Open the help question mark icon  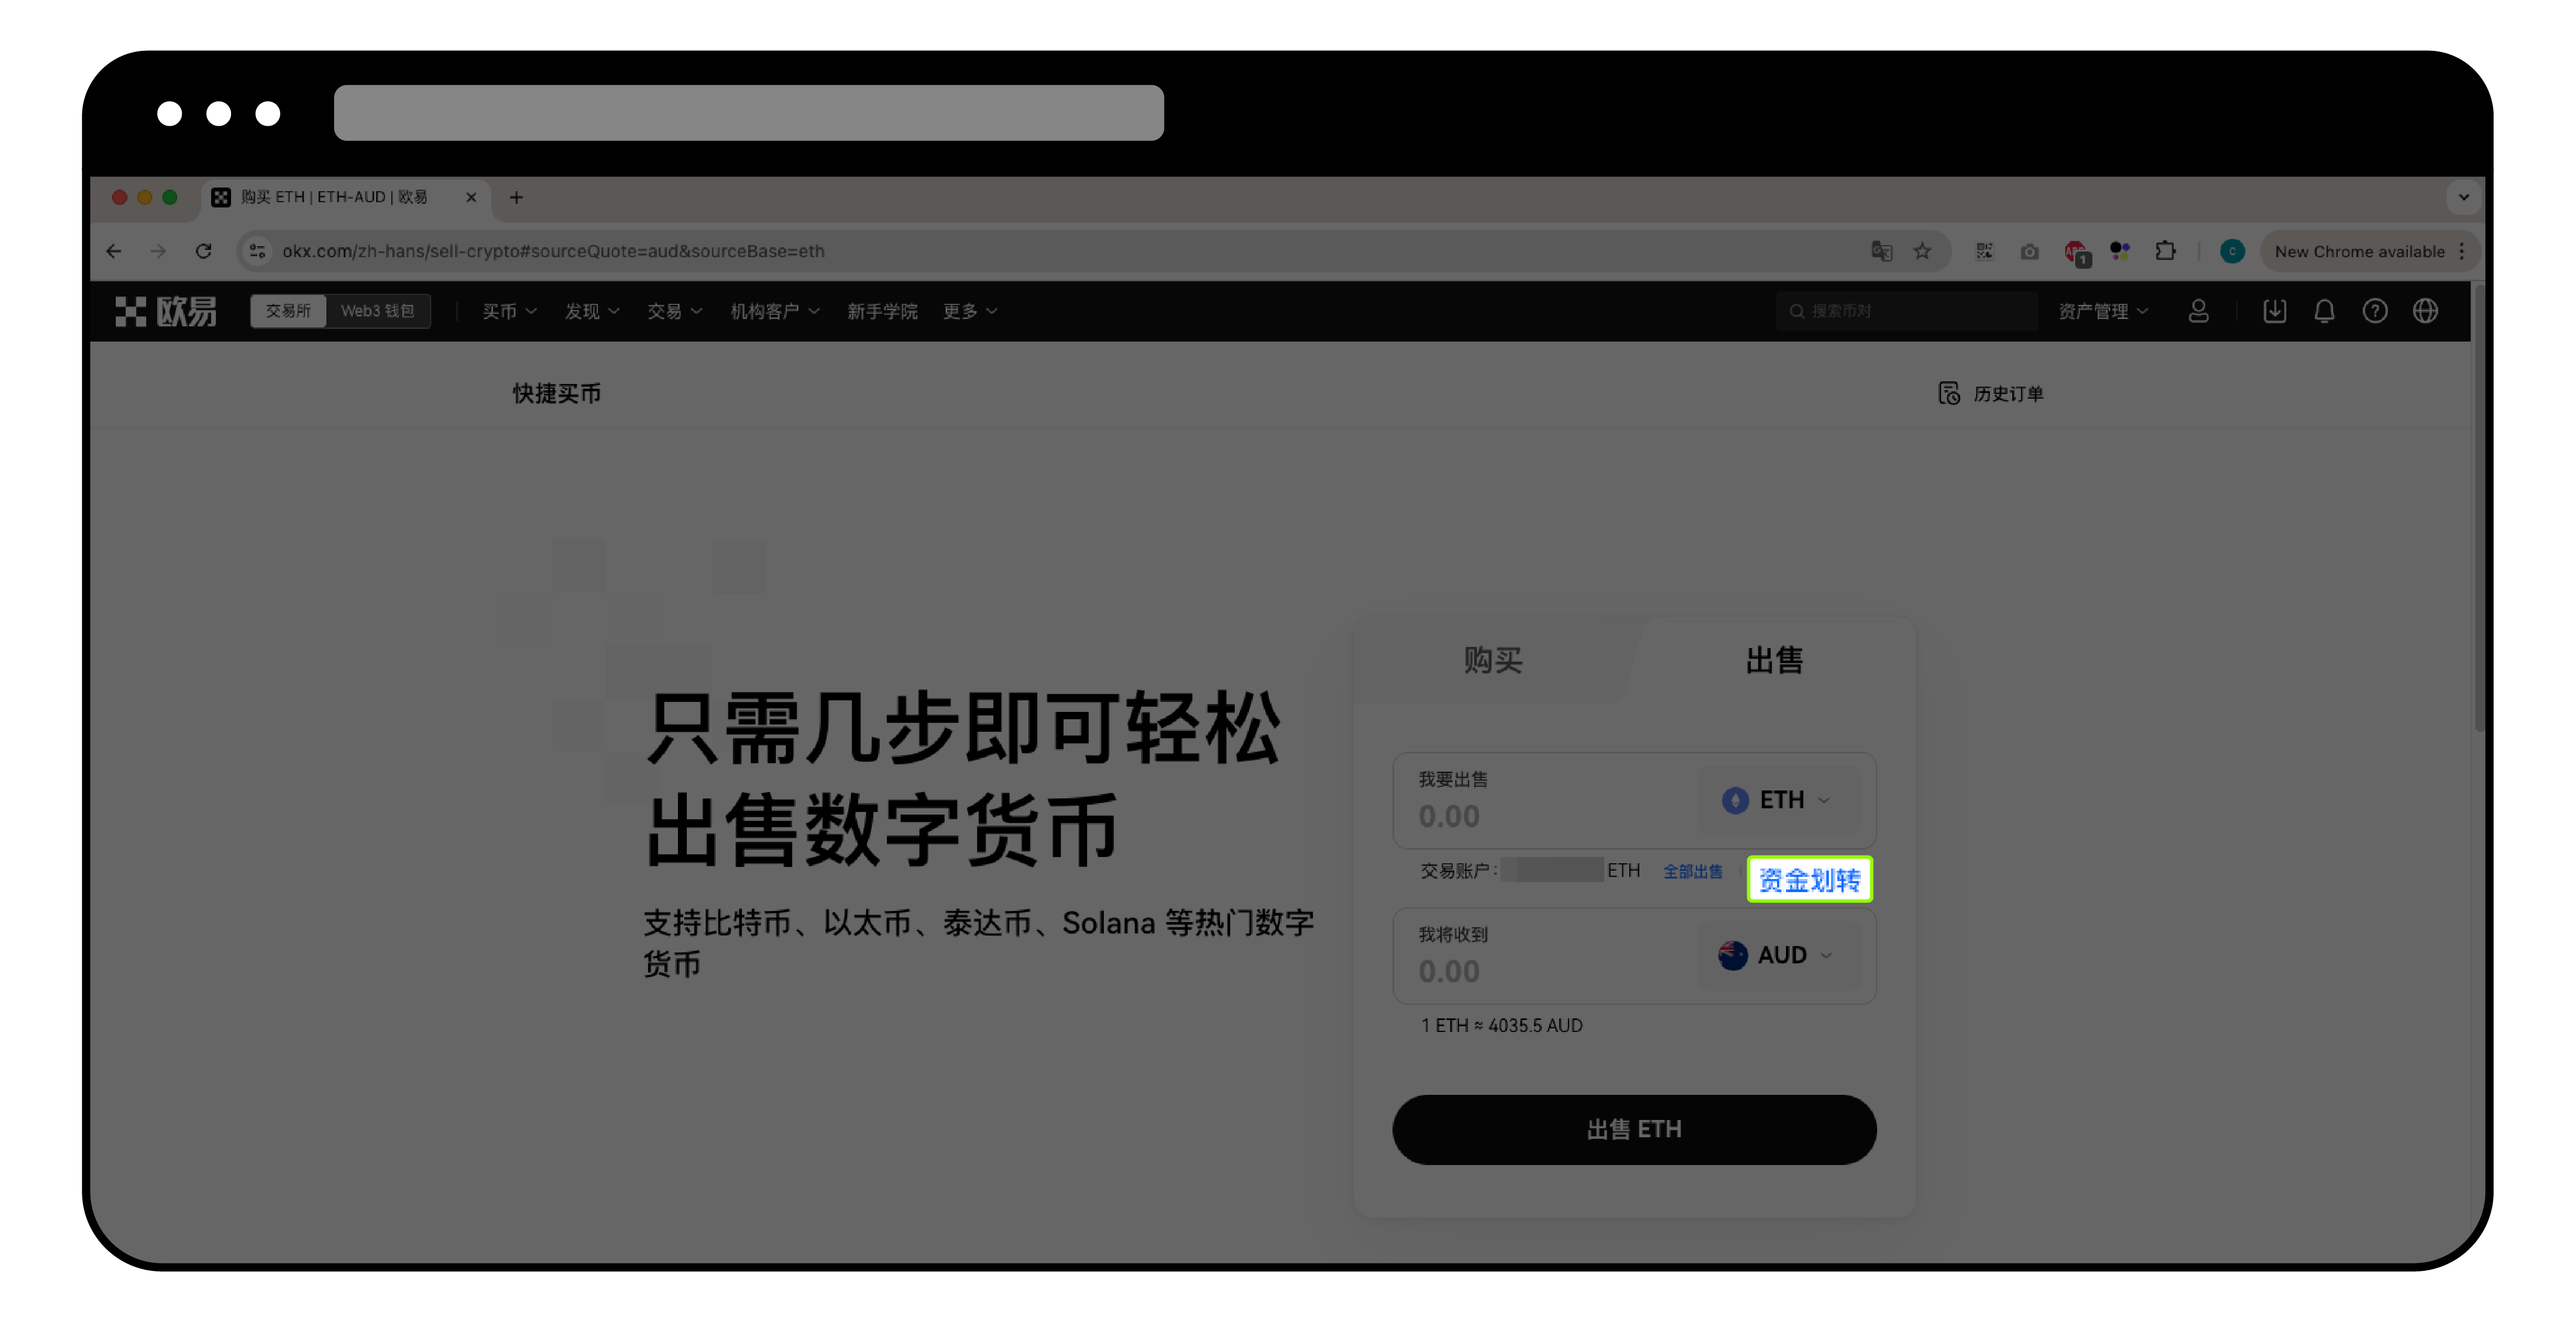tap(2375, 312)
